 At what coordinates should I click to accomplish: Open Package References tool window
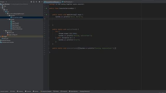[85, 91]
